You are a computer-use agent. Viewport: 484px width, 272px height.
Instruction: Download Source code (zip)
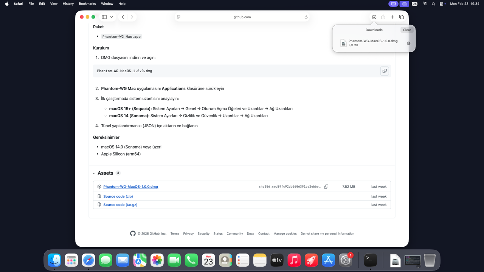118,196
